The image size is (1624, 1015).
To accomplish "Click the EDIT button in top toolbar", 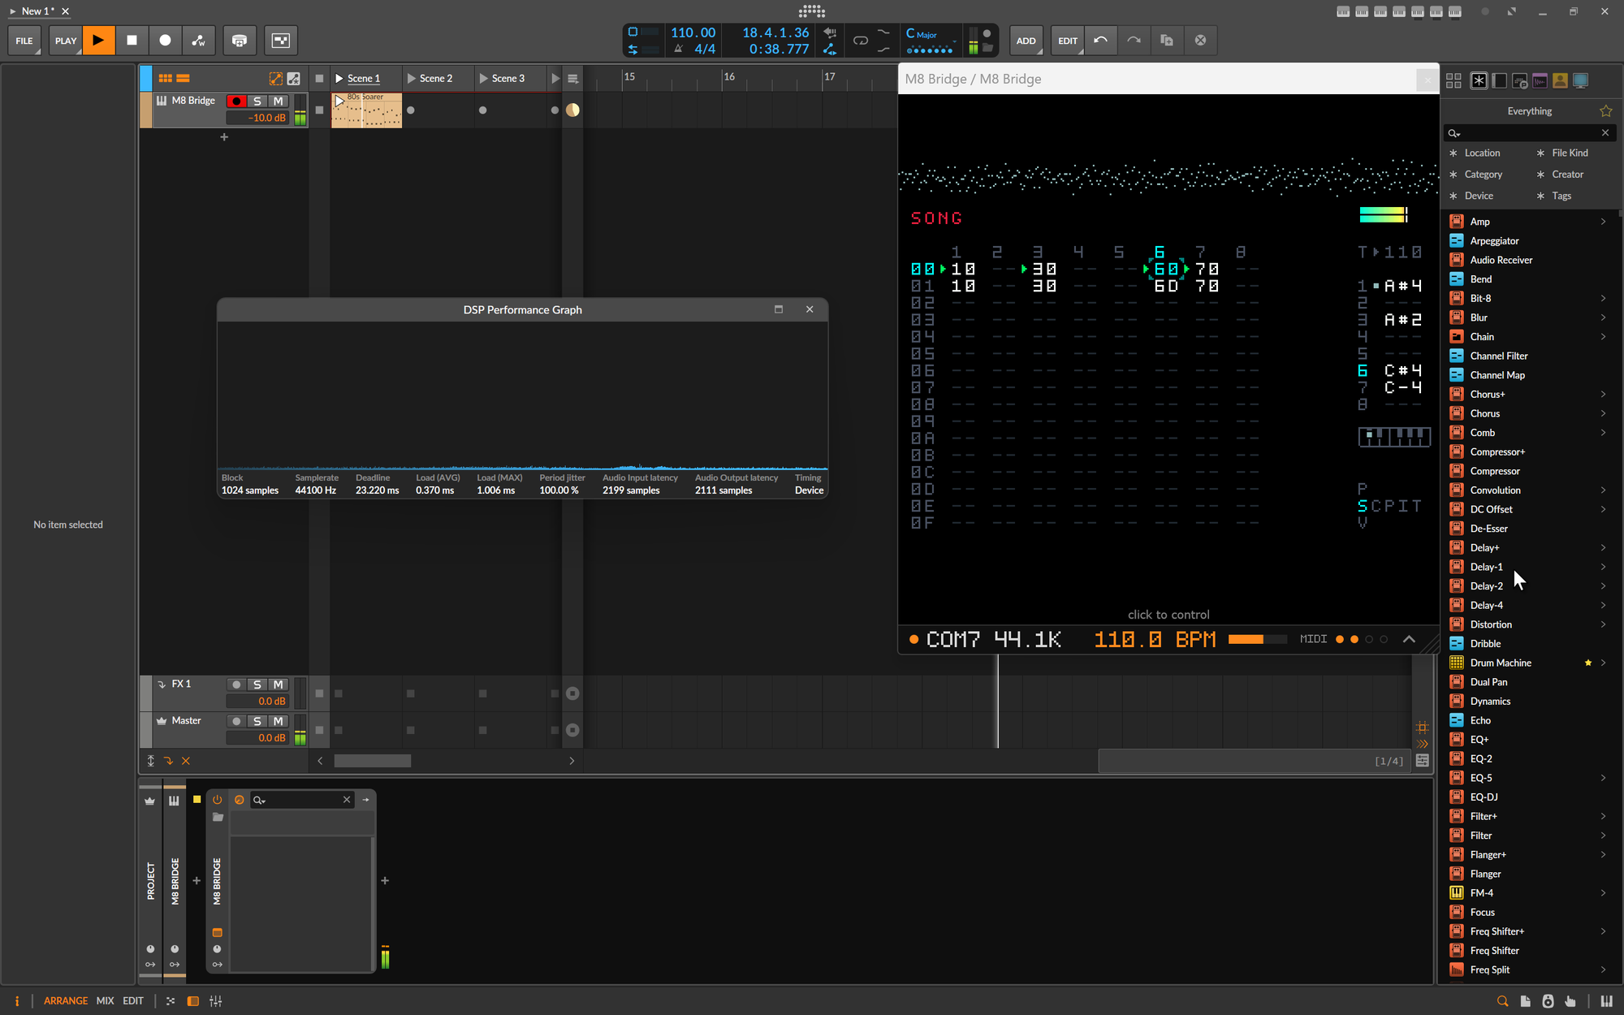I will [x=1068, y=40].
